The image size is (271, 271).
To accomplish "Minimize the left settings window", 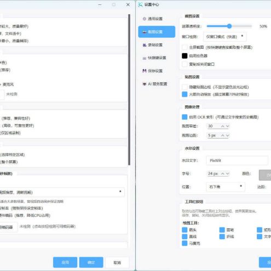I will 100,4.
